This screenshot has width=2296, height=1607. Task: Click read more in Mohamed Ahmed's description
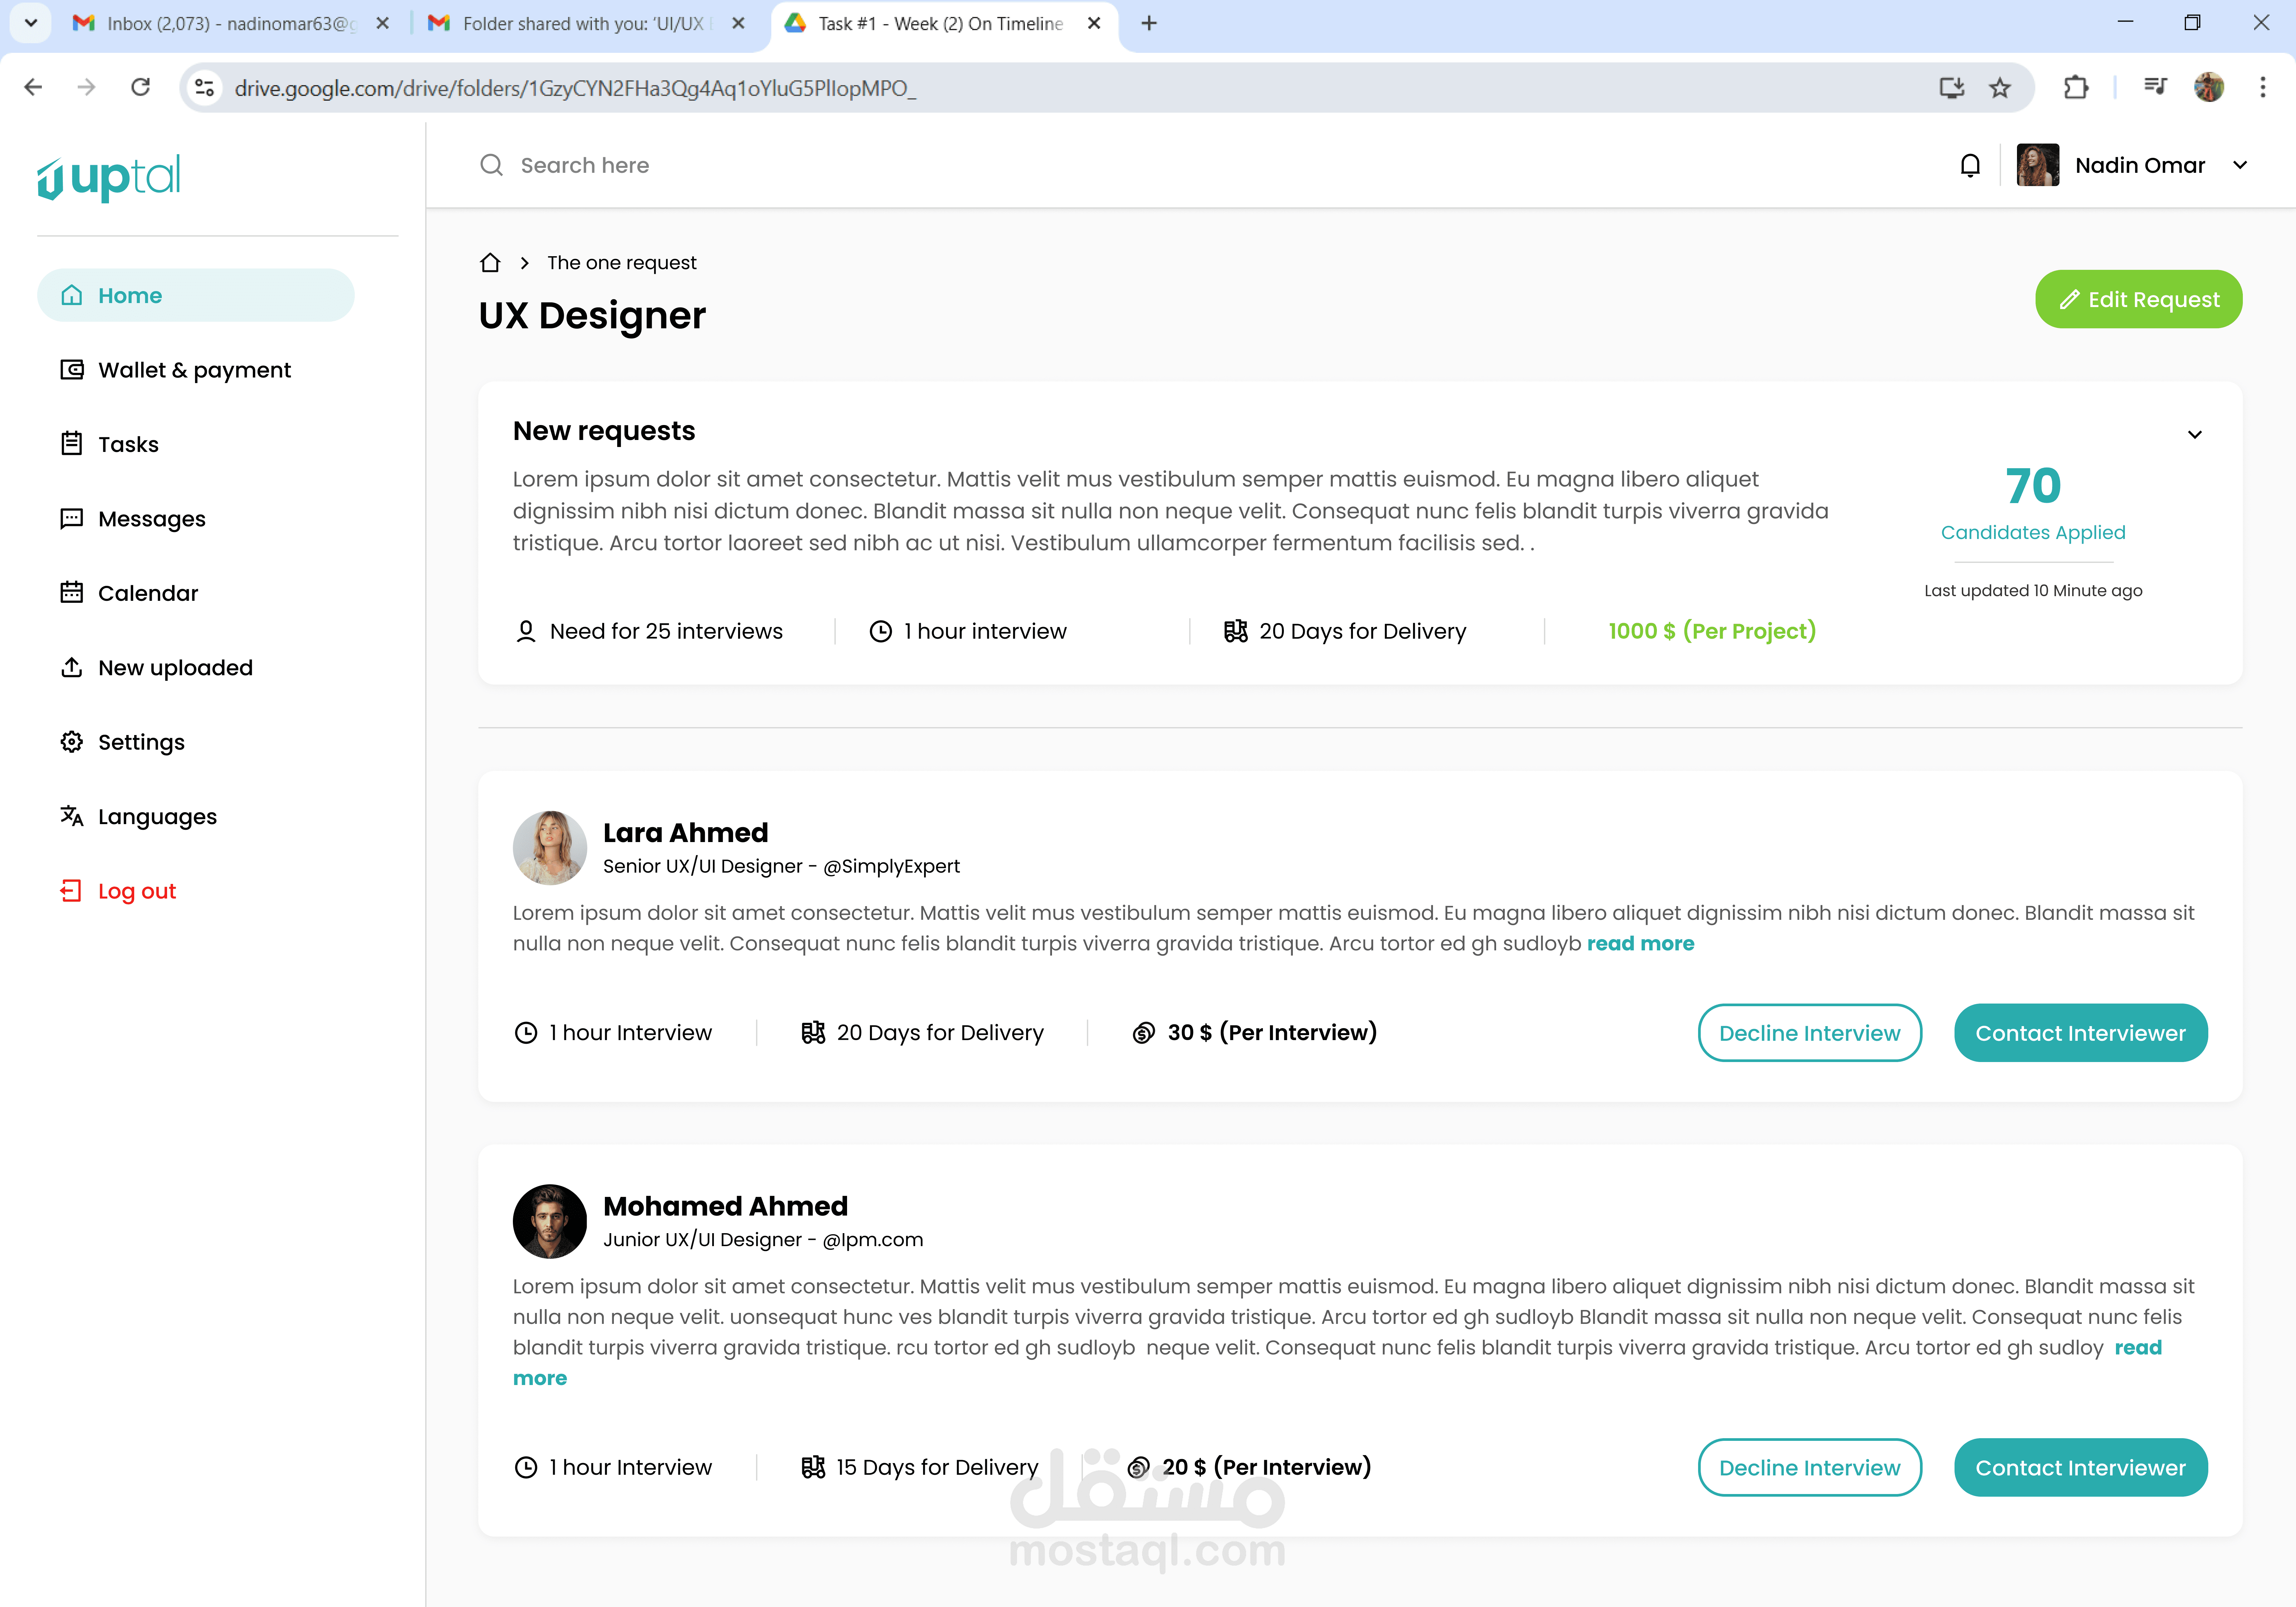click(x=2138, y=1348)
